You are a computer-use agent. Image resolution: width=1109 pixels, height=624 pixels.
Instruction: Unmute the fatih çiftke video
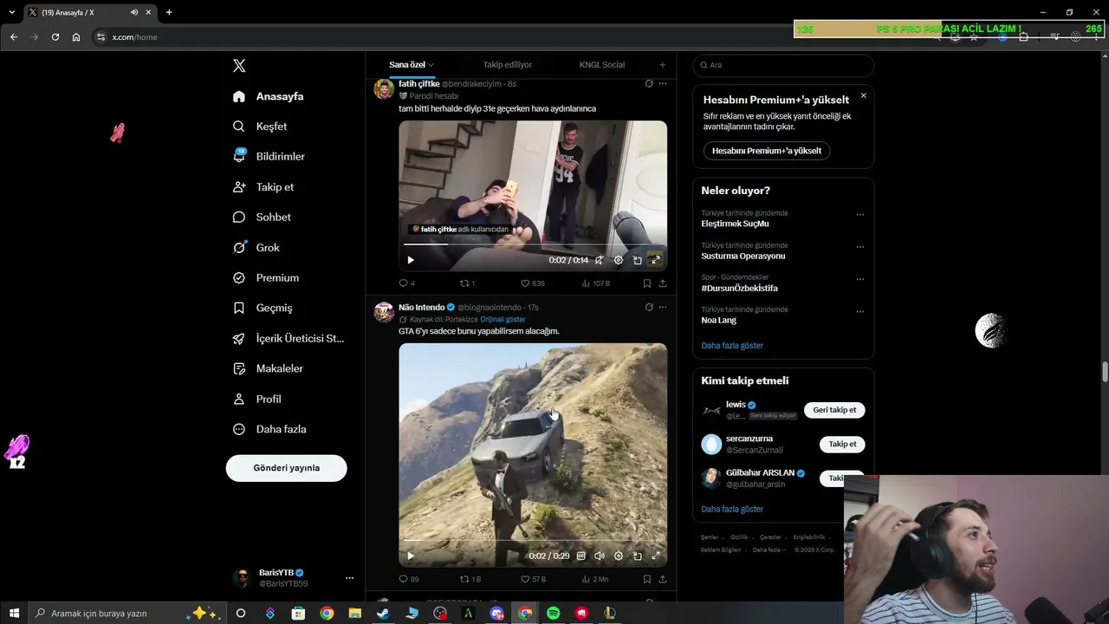[599, 260]
